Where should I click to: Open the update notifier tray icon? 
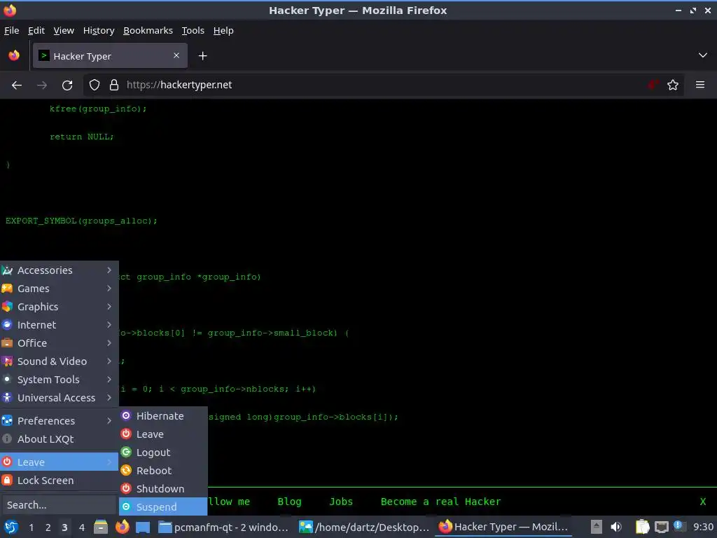678,526
